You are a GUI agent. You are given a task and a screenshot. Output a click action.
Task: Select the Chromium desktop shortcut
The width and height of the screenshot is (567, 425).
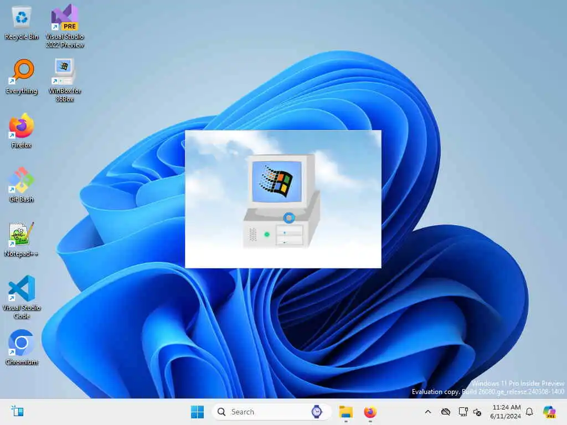pyautogui.click(x=22, y=348)
